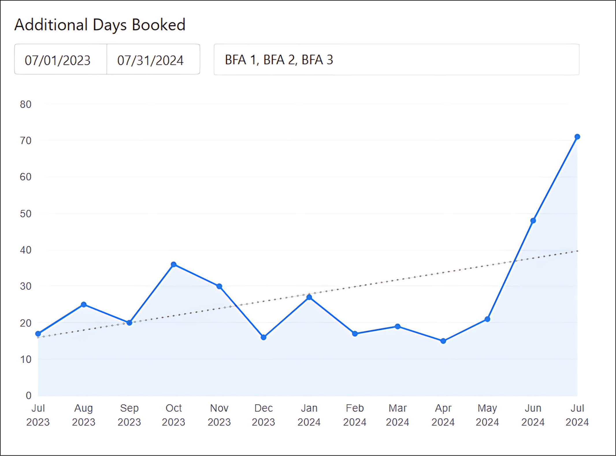Click the 80 y-axis label
The width and height of the screenshot is (616, 456).
pos(25,104)
